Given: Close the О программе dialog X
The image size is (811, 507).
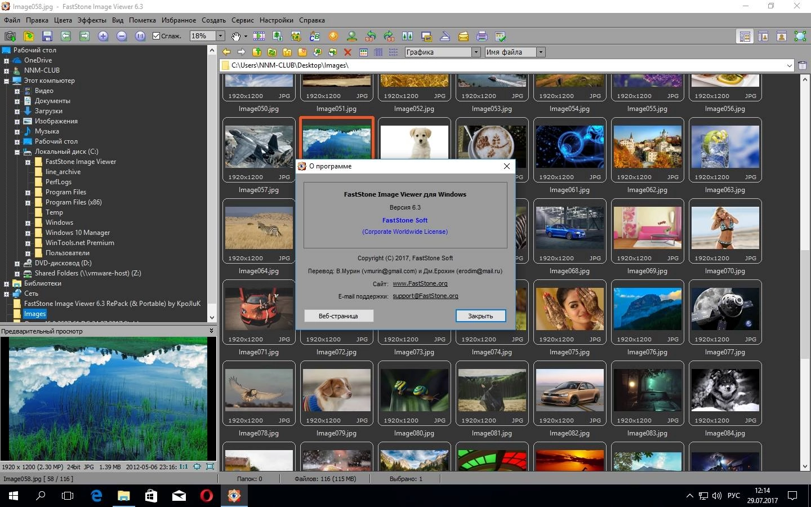Looking at the screenshot, I should click(506, 166).
